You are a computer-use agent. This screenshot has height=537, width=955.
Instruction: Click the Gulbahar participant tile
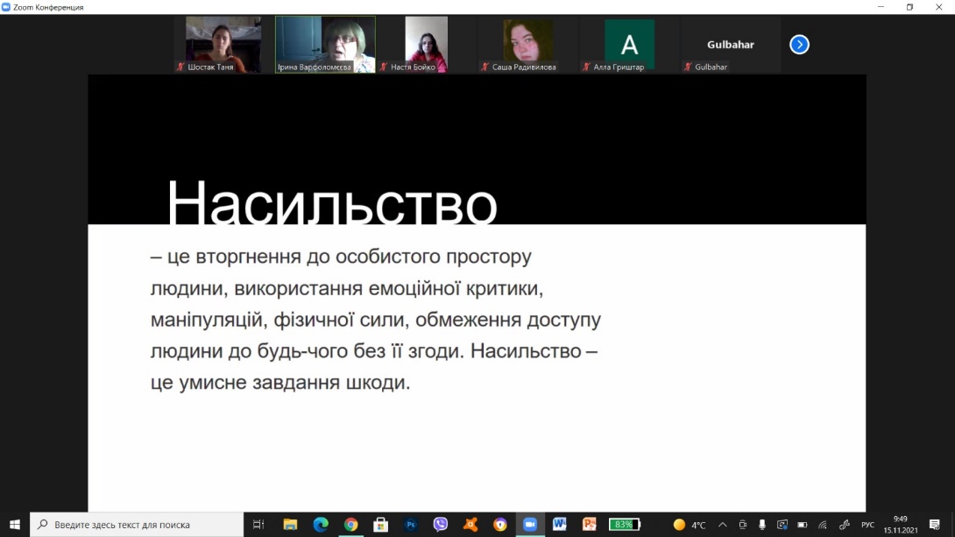click(730, 44)
